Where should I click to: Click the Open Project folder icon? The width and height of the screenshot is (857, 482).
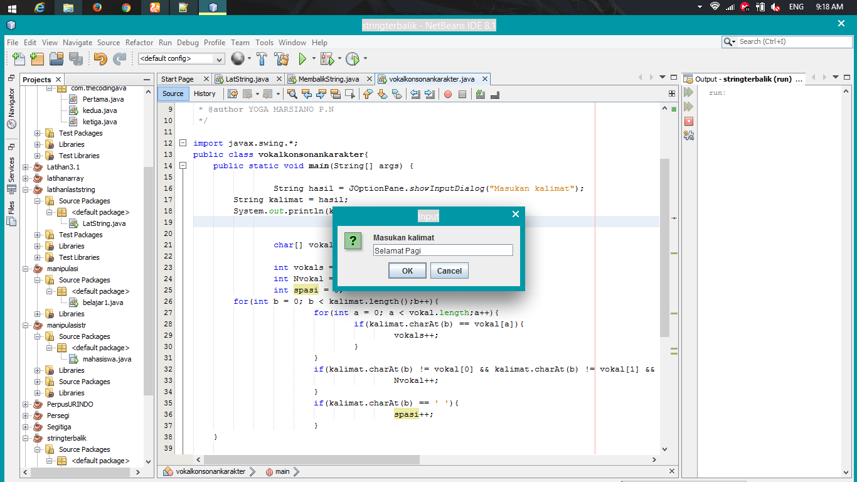pos(56,59)
